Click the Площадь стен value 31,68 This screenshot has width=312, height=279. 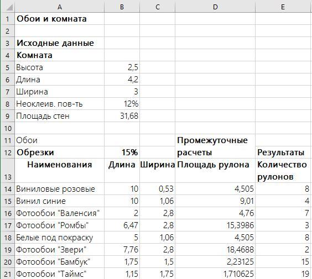tap(122, 116)
